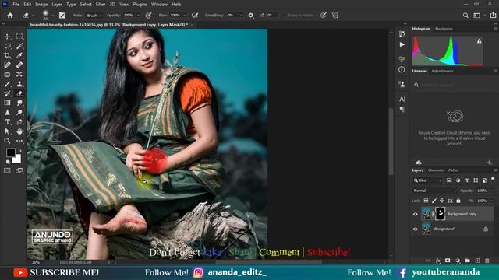The width and height of the screenshot is (499, 280).
Task: Switch to the Adjustments tab
Action: 442,71
